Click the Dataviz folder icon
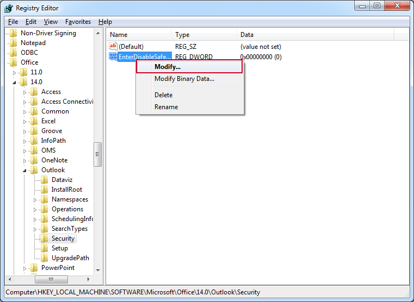 point(45,180)
